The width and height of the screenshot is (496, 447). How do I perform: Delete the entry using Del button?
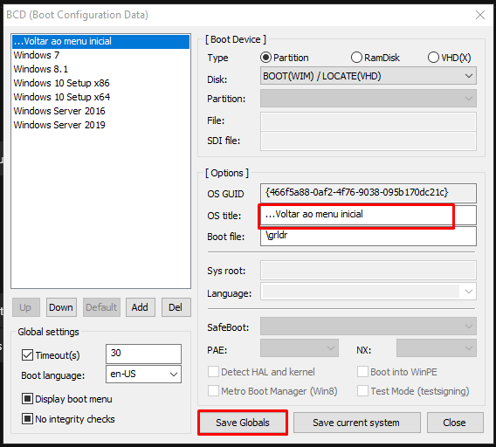[176, 307]
